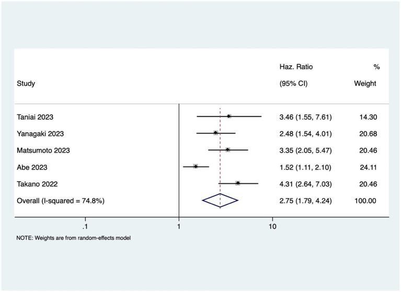The height and width of the screenshot is (292, 401).
Task: Click the Taniai 2023 point estimate marker
Action: pos(229,116)
